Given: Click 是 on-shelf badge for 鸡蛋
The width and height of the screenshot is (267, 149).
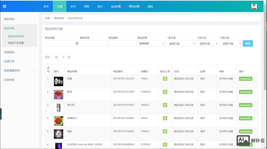Looking at the screenshot, I should click(165, 79).
